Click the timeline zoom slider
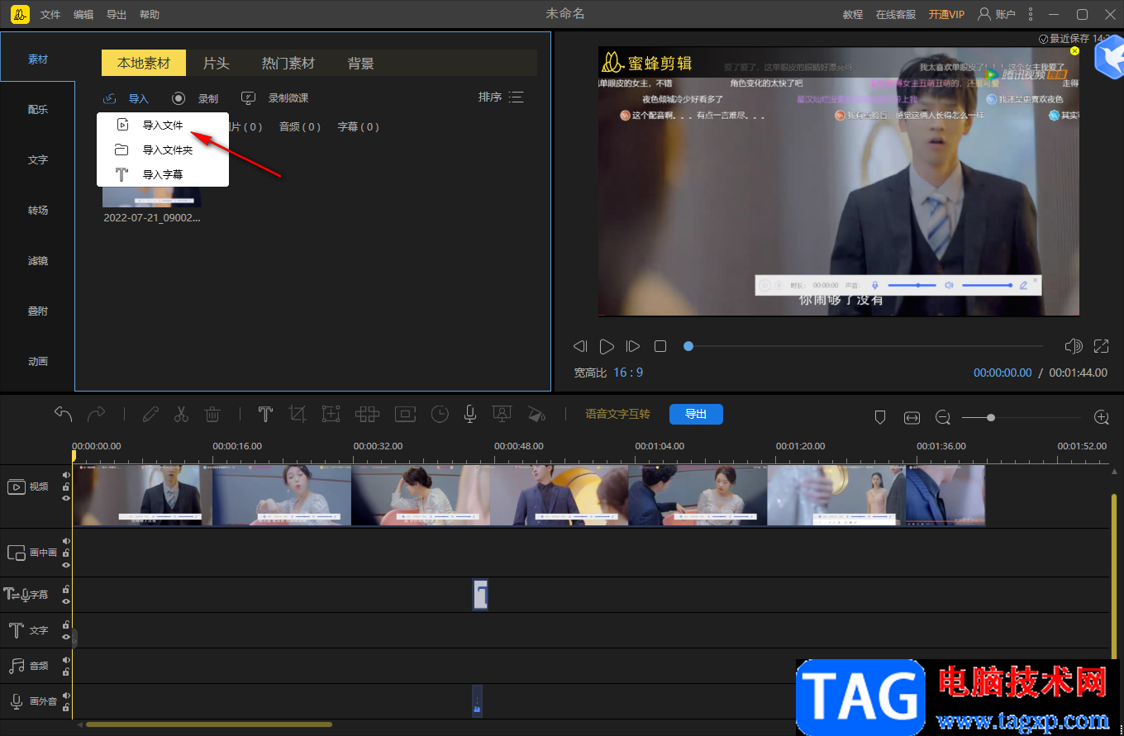 (x=1022, y=418)
